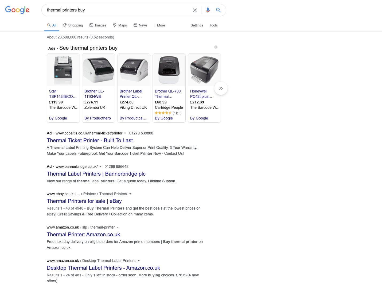Start voice search with the microphone icon
382x286 pixels.
click(208, 10)
